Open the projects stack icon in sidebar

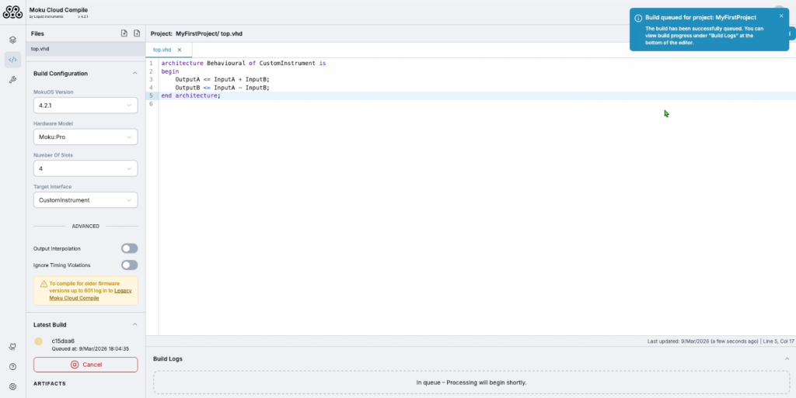[12, 40]
